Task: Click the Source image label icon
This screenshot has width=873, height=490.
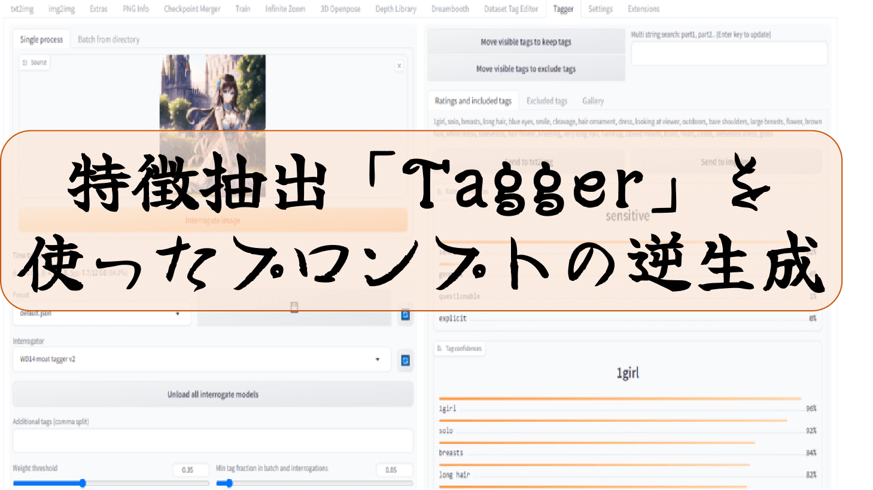Action: [x=25, y=62]
